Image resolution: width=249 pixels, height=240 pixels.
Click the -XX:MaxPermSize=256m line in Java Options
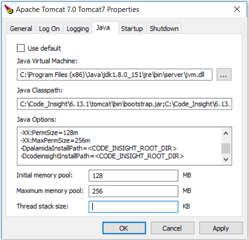pos(55,141)
